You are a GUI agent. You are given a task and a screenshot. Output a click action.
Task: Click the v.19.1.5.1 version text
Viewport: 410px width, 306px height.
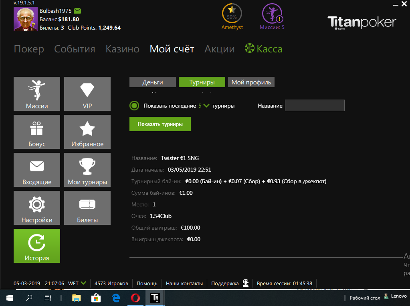point(24,3)
